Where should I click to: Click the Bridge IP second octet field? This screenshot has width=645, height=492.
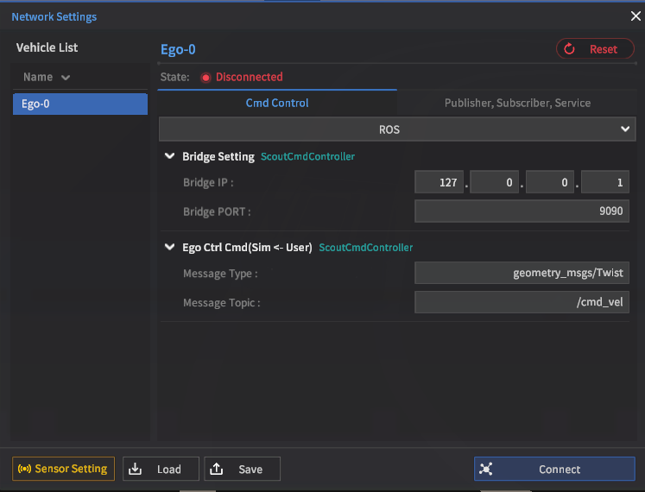click(495, 182)
